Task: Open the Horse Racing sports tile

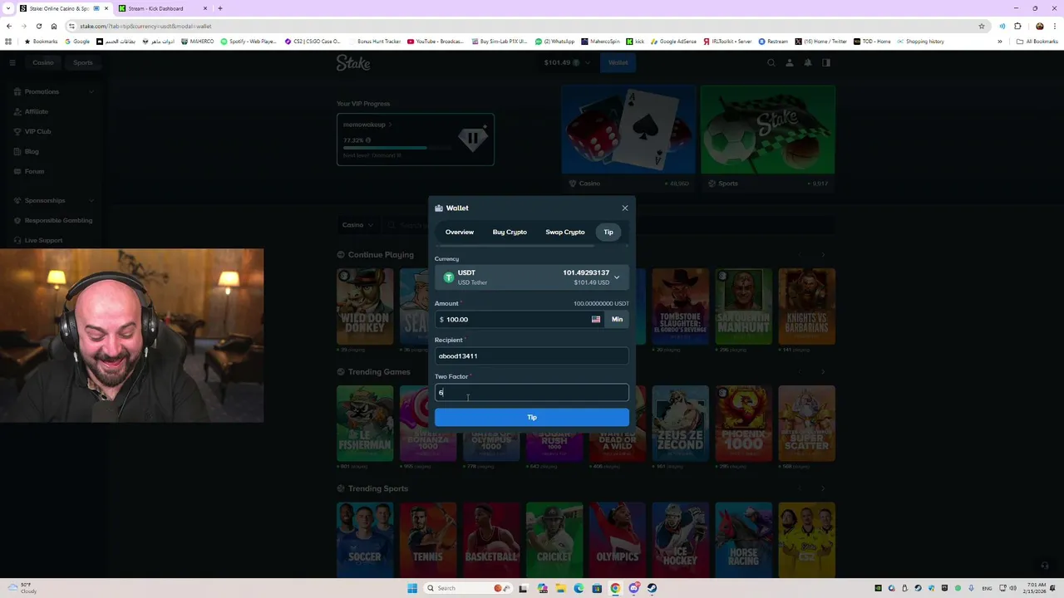Action: [743, 540]
